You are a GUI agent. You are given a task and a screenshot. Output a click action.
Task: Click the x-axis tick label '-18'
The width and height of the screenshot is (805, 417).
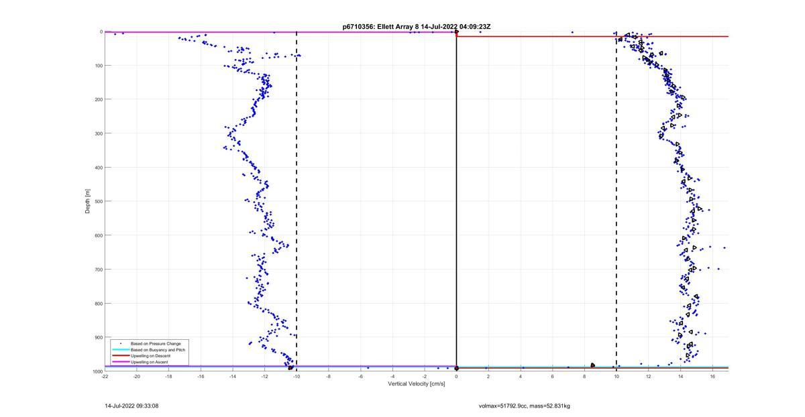coord(168,377)
